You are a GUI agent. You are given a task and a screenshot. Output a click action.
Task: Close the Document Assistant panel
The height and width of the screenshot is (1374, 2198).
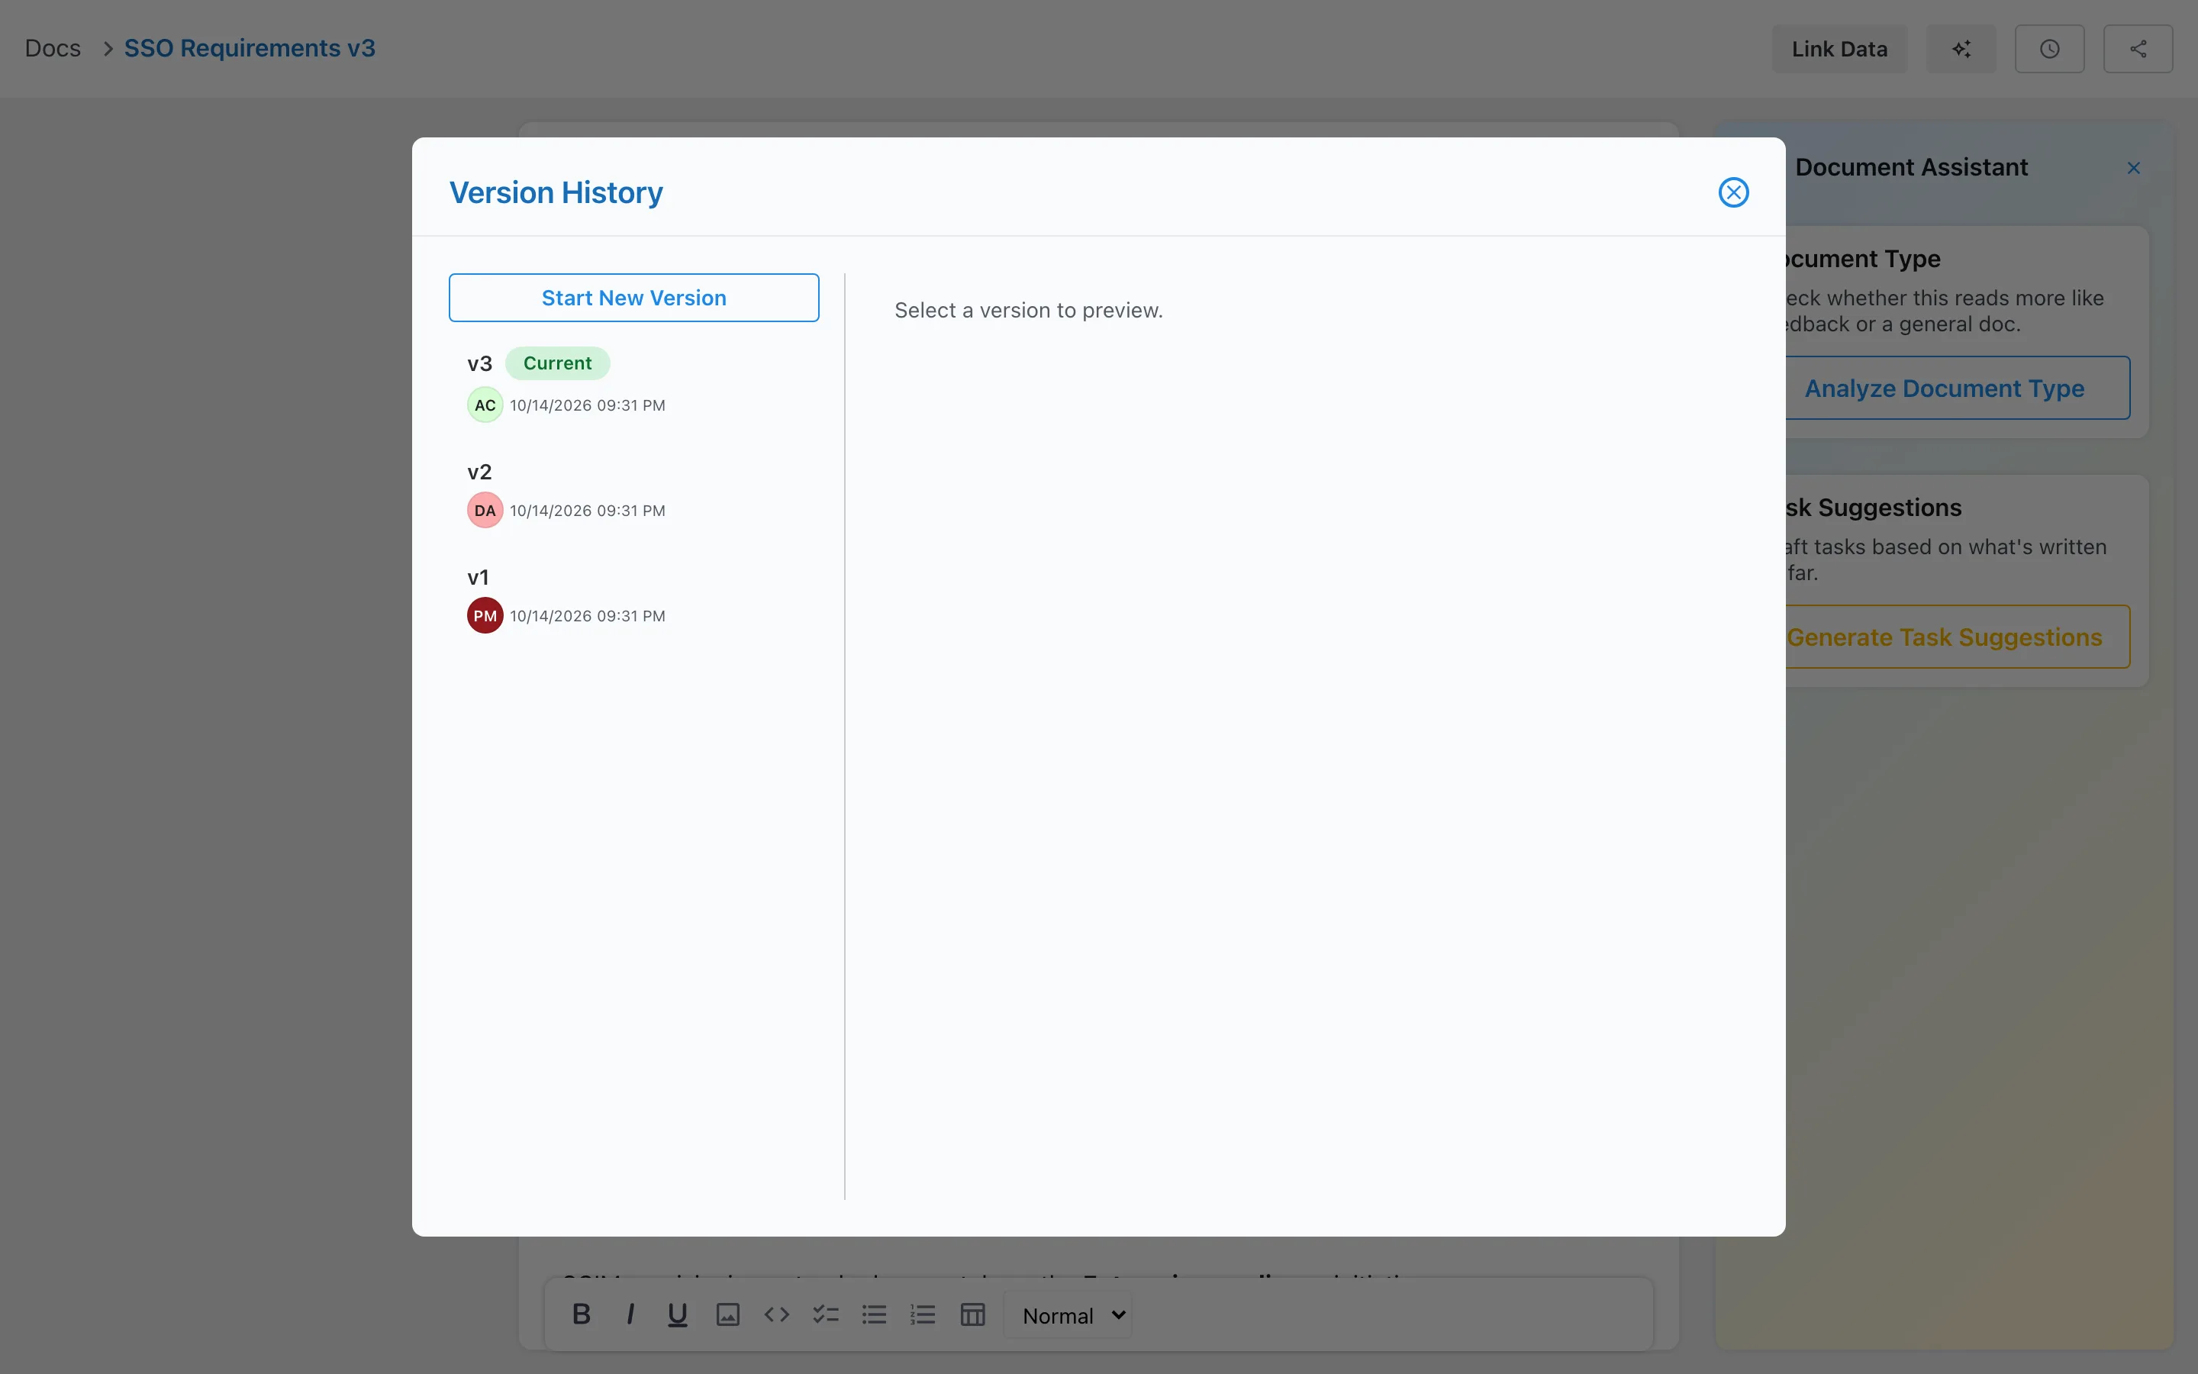tap(2134, 168)
